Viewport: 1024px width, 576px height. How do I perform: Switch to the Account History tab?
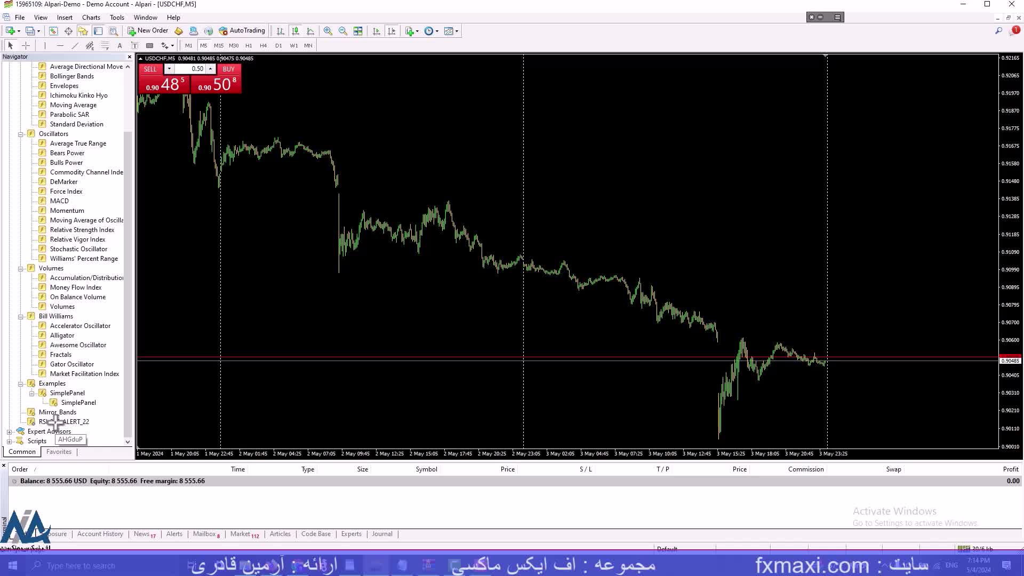click(100, 534)
